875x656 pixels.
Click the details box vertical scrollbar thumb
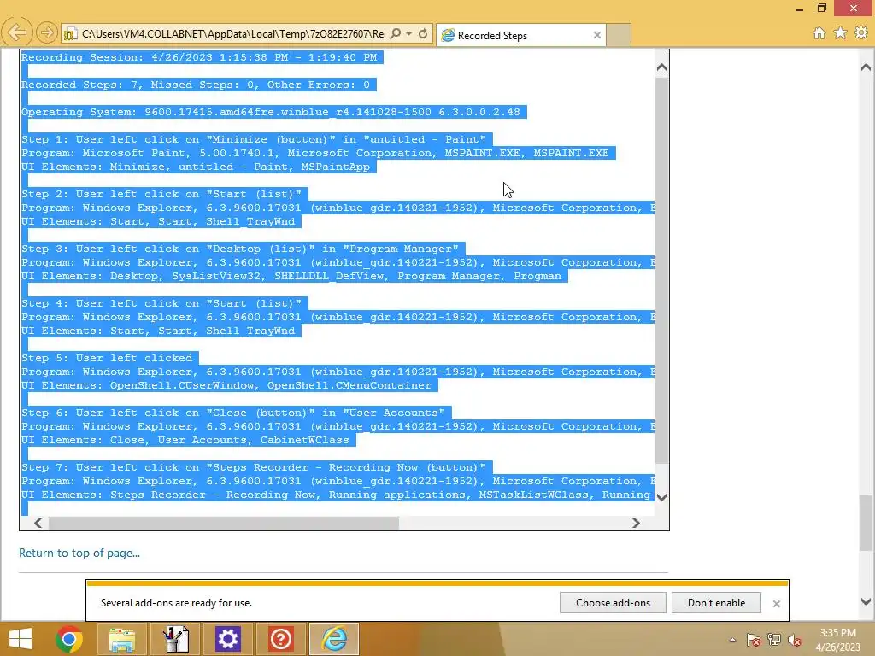pyautogui.click(x=662, y=270)
